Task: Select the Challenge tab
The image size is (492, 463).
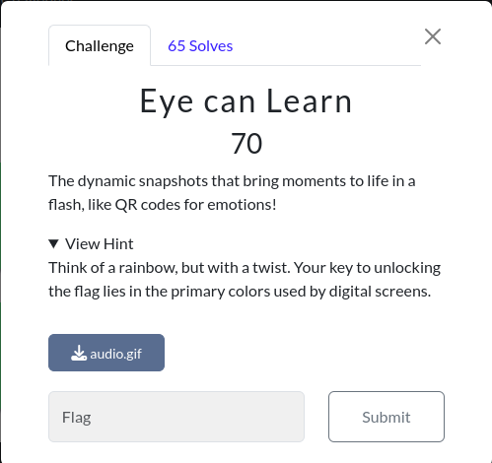Action: click(100, 45)
